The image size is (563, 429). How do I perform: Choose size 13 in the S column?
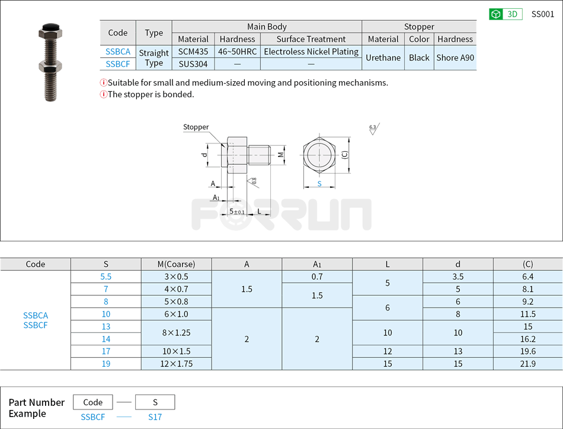click(x=105, y=326)
